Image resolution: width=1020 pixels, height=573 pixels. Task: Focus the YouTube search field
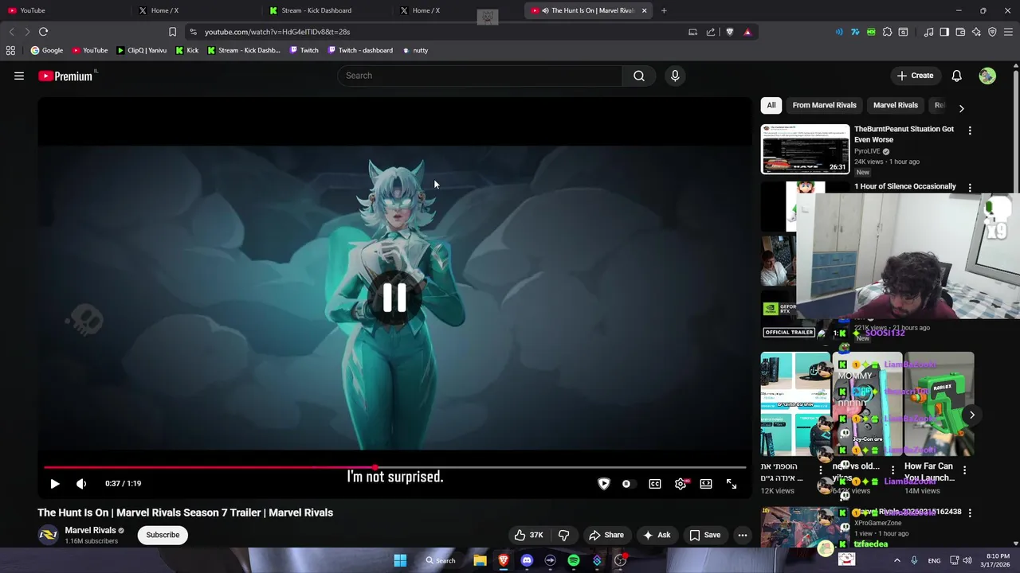(481, 76)
